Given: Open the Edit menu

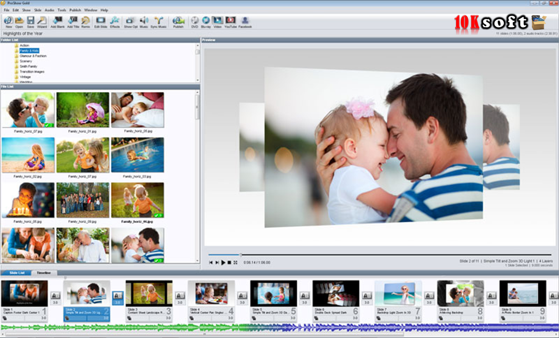Looking at the screenshot, I should (x=16, y=10).
